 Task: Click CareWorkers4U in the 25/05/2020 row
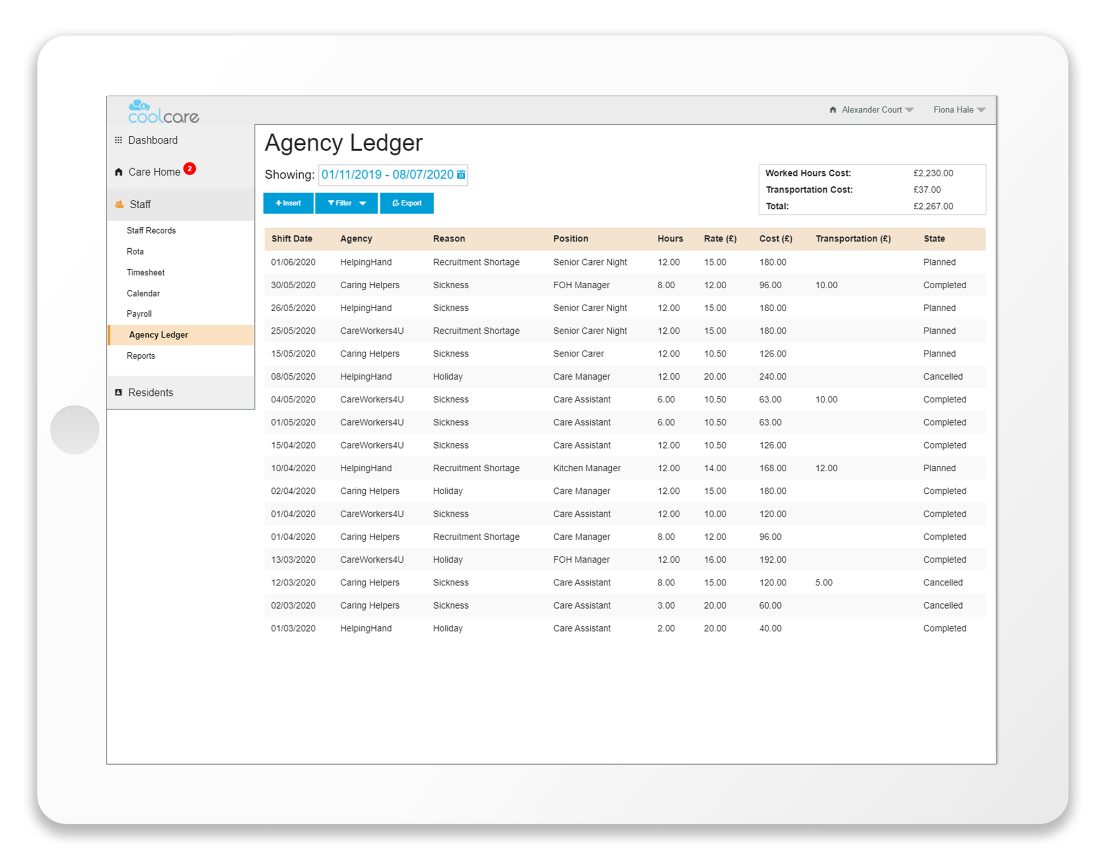coord(372,331)
